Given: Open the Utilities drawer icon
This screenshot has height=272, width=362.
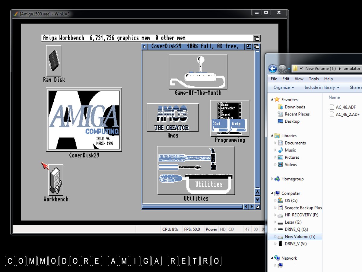Looking at the screenshot, I should pos(196,170).
